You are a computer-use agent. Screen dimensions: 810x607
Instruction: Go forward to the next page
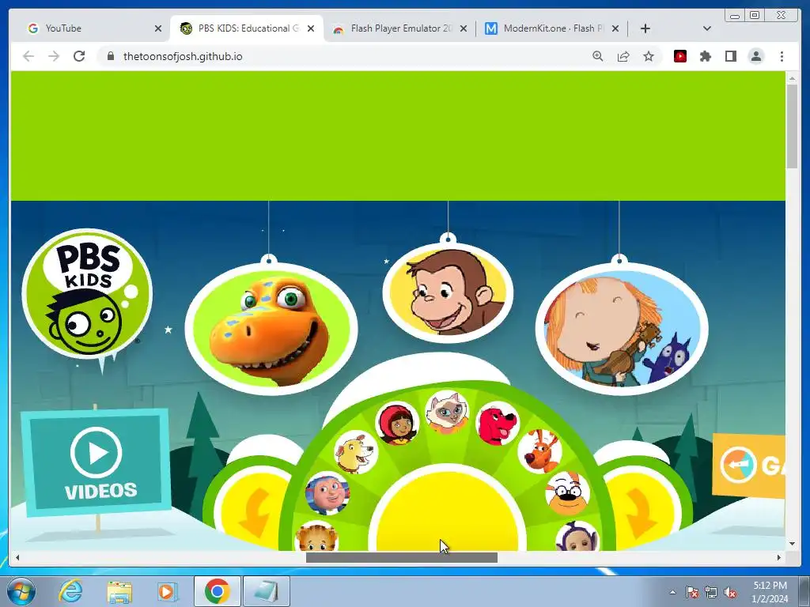pos(54,56)
